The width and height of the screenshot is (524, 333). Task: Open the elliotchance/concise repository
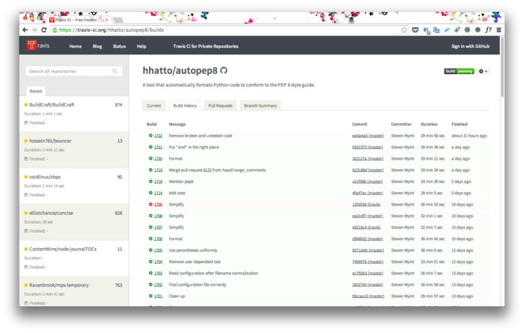pyautogui.click(x=51, y=213)
